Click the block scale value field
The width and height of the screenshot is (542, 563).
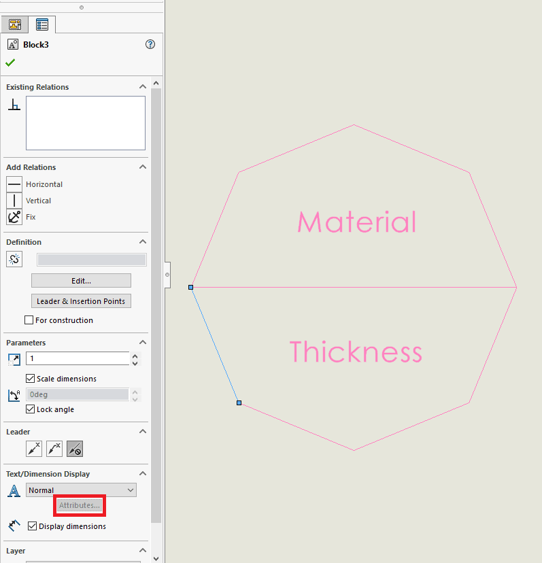click(x=78, y=358)
